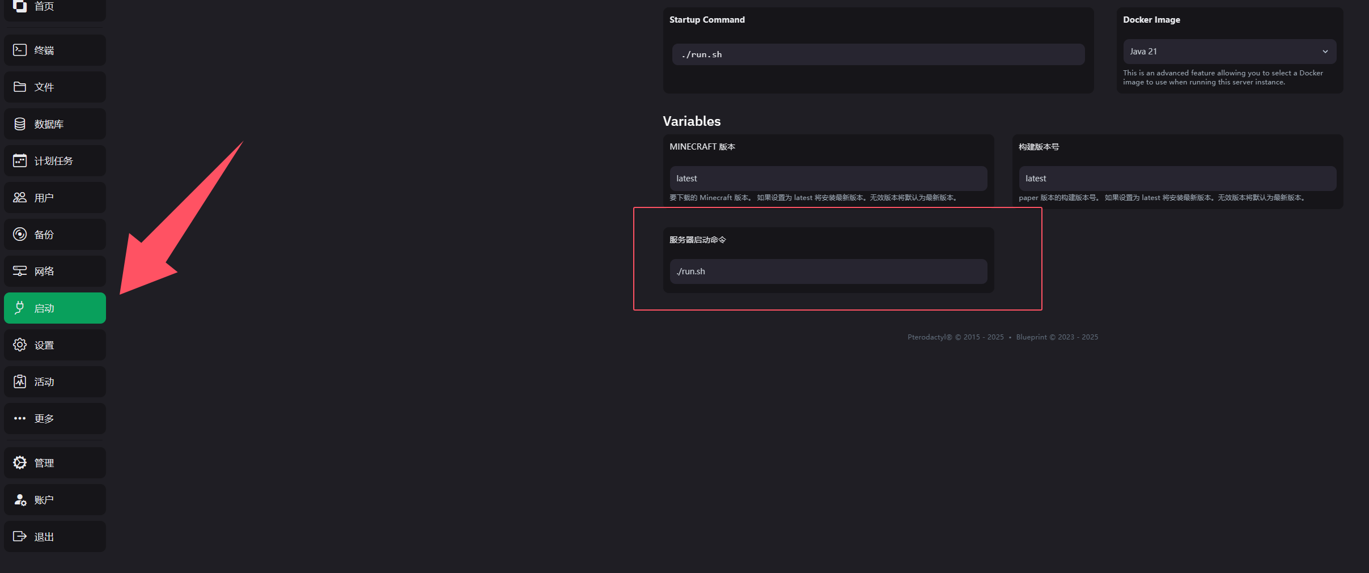
Task: Click the 账户 account icon
Action: (x=20, y=499)
